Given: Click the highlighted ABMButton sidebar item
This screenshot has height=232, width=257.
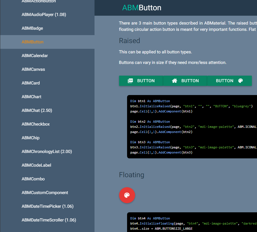Looking at the screenshot, I should pos(33,42).
